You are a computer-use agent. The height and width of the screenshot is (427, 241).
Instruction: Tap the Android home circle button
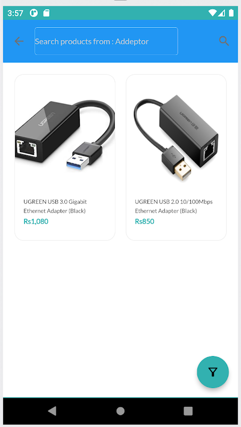(x=120, y=411)
